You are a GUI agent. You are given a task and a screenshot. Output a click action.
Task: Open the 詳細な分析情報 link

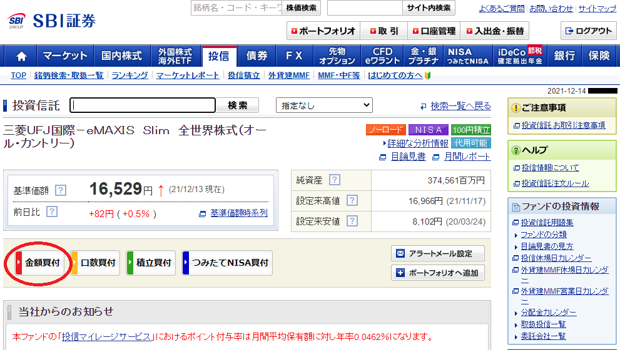point(417,143)
